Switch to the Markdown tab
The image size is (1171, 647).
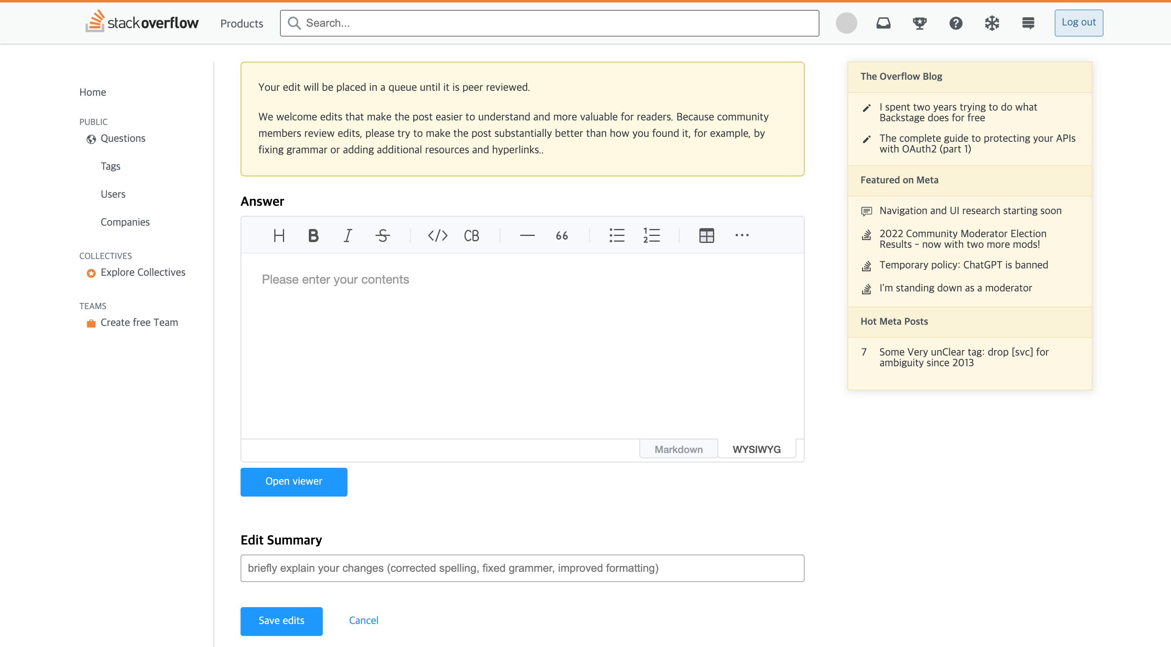pos(678,449)
